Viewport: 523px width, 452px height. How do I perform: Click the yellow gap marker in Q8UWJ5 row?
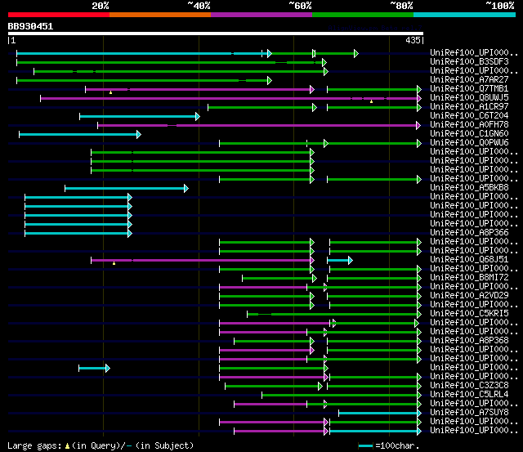(371, 101)
